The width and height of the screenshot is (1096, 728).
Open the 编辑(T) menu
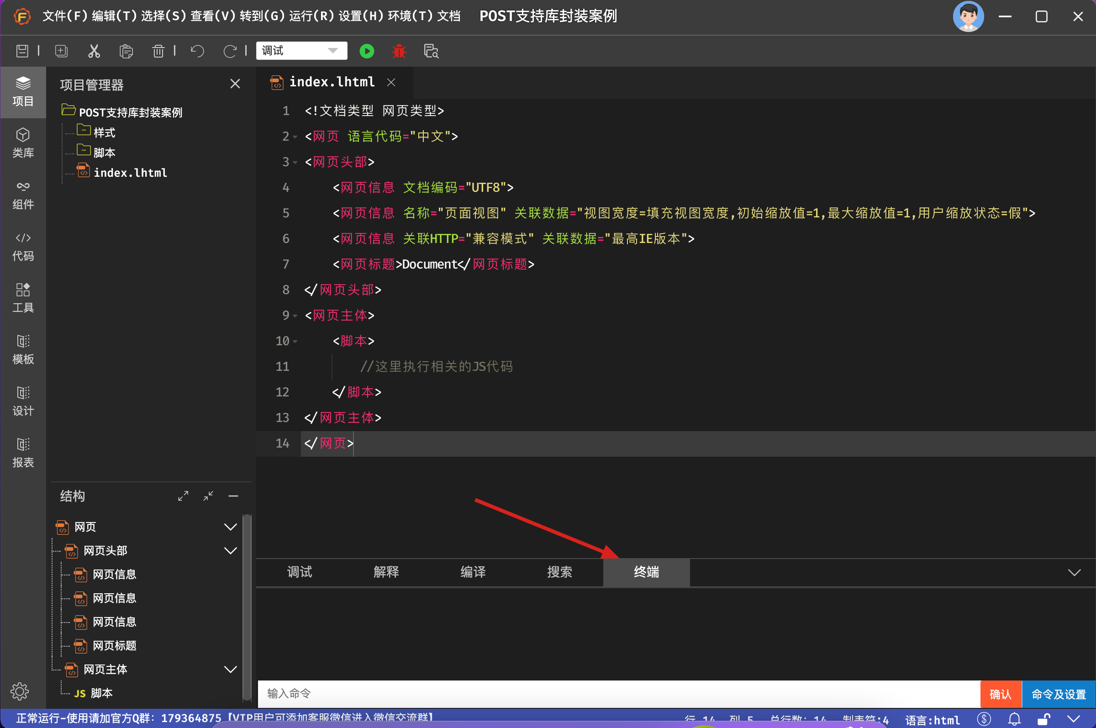(x=114, y=16)
